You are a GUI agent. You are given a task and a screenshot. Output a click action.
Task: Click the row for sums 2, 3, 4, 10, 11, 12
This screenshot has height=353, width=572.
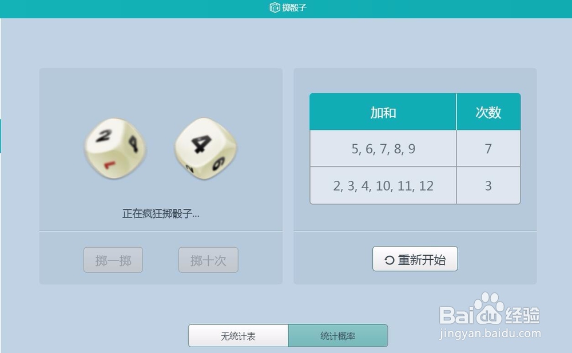click(415, 185)
